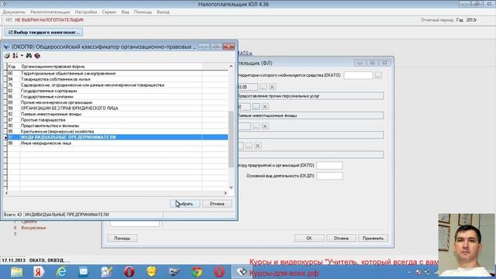Click the OKPO input field
The height and width of the screenshot is (279, 496).
[329, 165]
